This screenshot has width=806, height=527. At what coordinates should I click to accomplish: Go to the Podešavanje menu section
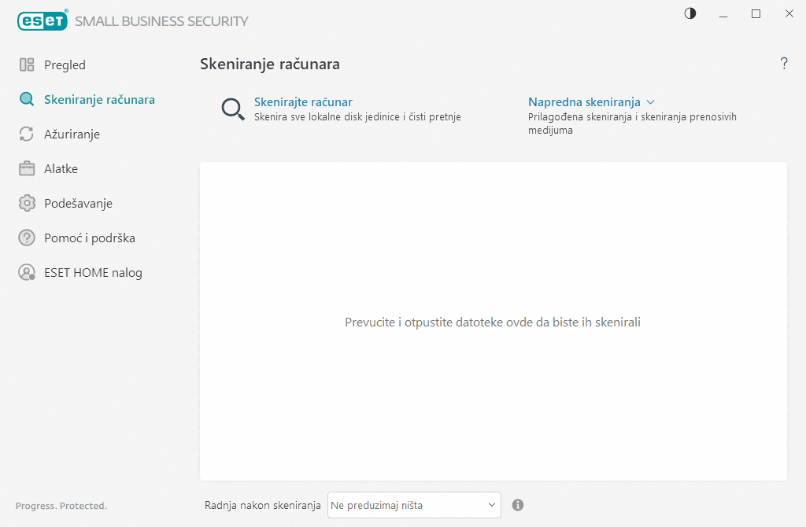pos(78,204)
